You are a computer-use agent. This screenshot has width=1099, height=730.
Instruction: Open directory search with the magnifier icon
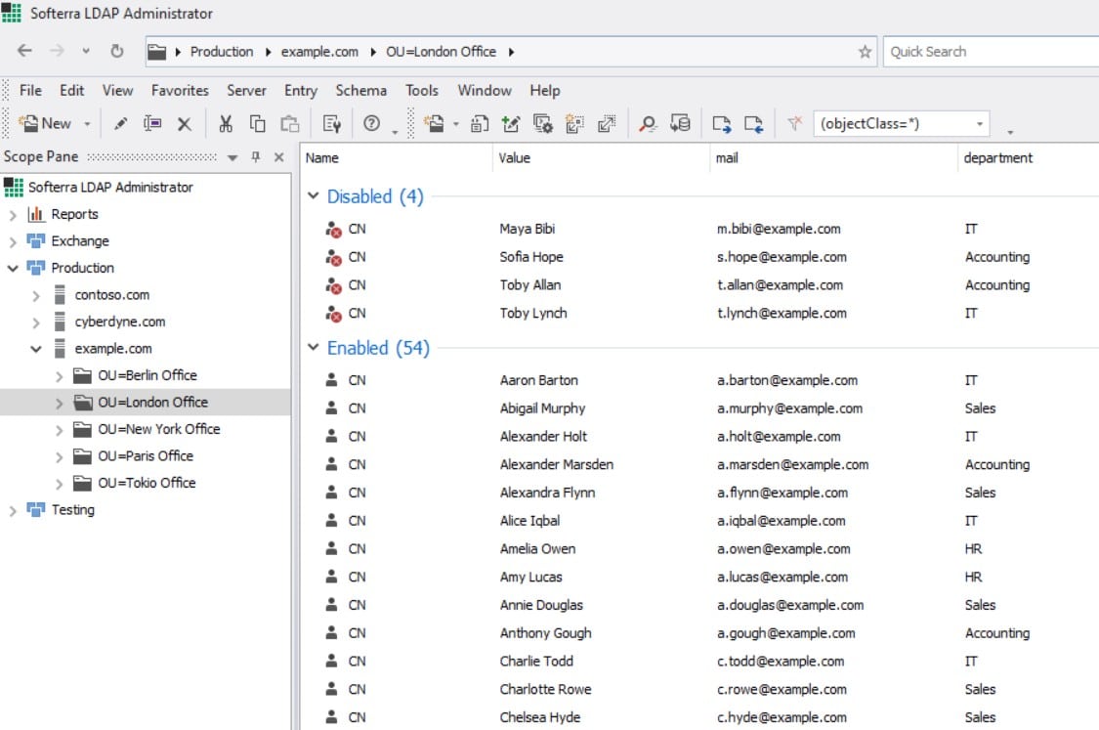click(x=648, y=123)
